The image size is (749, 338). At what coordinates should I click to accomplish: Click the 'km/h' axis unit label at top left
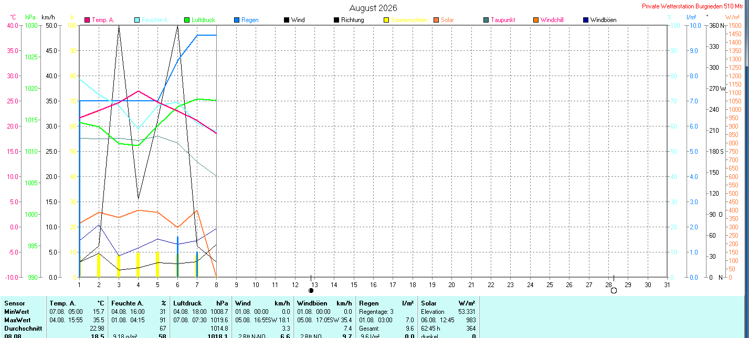tap(48, 17)
